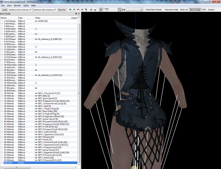The height and width of the screenshot is (169, 221).
Task: Click the Name column header
Action: (x=9, y=18)
